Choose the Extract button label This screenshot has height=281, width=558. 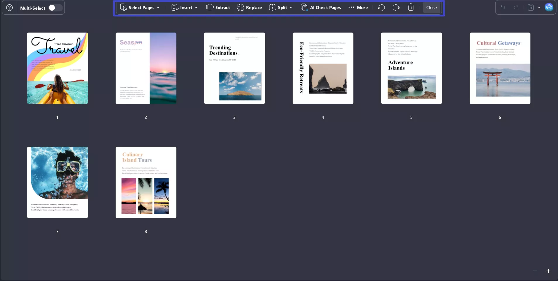(223, 8)
